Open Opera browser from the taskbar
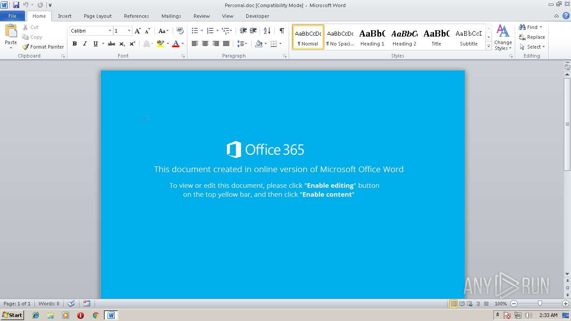The height and width of the screenshot is (321, 571). (x=80, y=315)
